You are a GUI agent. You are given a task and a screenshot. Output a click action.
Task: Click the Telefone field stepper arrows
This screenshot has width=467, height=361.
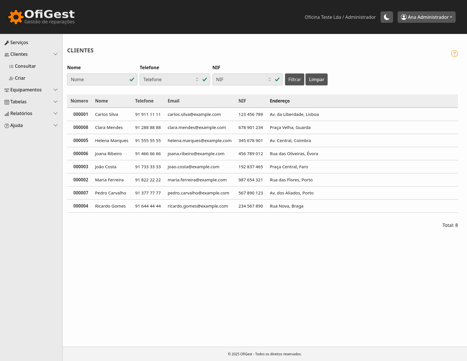(x=197, y=79)
